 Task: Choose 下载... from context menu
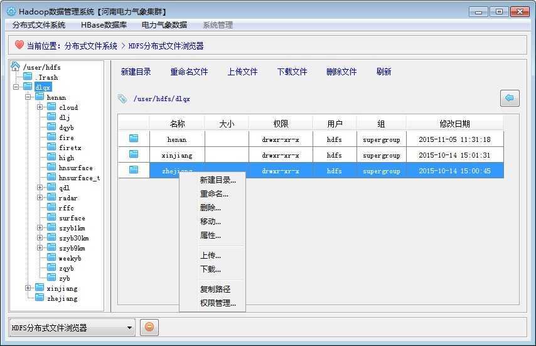click(210, 269)
